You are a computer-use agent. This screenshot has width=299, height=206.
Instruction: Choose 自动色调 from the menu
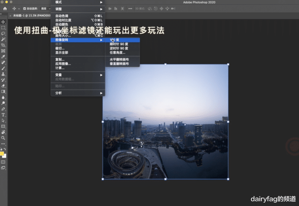78,16
